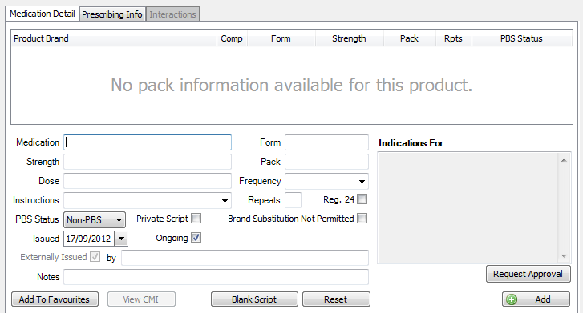Click the Repeats number field
This screenshot has height=313, width=583.
(293, 200)
